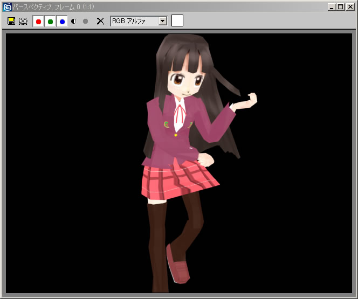This screenshot has width=358, height=299.
Task: Maximize the rendered frame window
Action: click(x=340, y=6)
